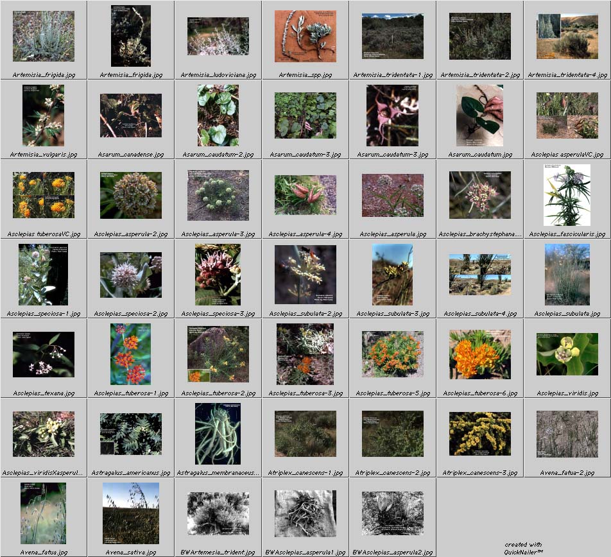Open the Asclepias_viridis.jpg thumbnail
Screen dimensions: 611x557
coord(567,354)
